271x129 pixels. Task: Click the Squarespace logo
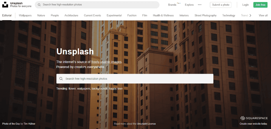click(x=254, y=118)
